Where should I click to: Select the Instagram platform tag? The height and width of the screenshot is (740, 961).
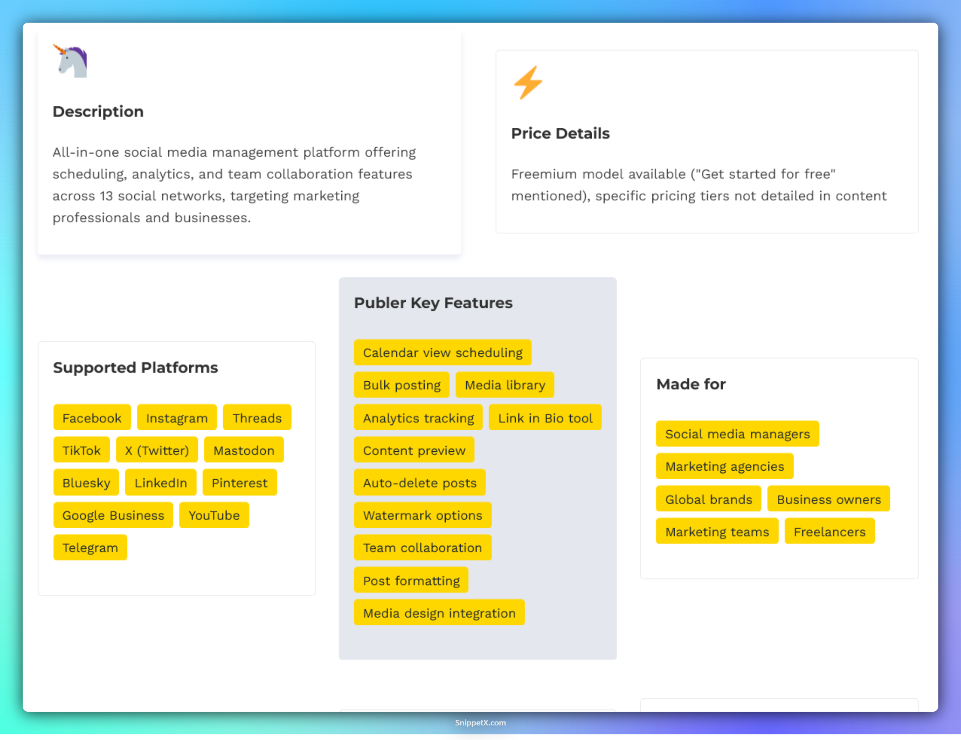click(177, 418)
